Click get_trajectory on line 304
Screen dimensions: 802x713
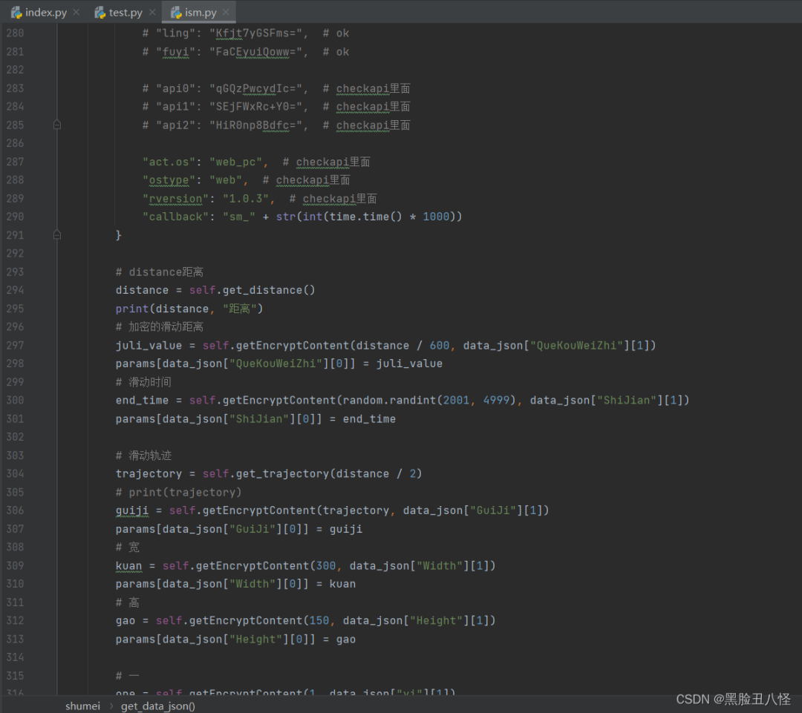pyautogui.click(x=282, y=474)
